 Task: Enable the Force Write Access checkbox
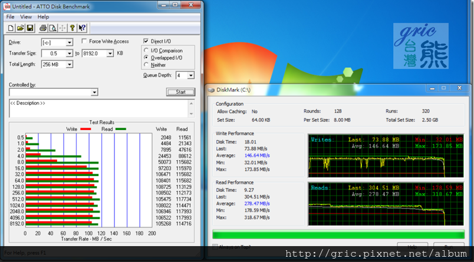click(84, 41)
